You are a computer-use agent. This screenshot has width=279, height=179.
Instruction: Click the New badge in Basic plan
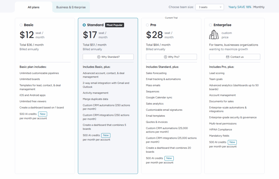point(42,114)
